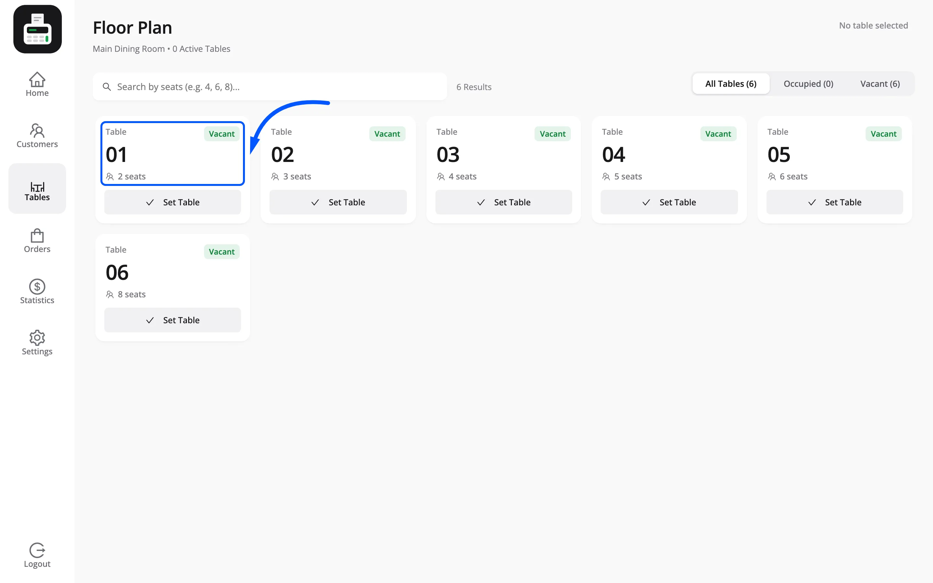Select the Tables sidebar icon
Viewport: 933px width, 583px height.
coord(37,187)
